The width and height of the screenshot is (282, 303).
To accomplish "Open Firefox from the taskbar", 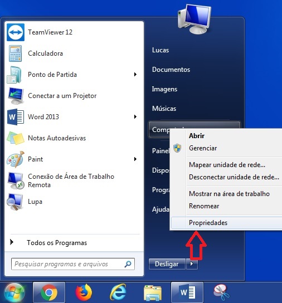I will [84, 292].
